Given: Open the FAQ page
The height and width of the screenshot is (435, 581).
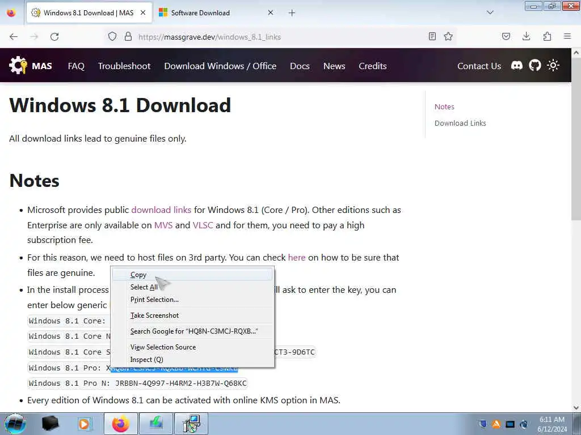Looking at the screenshot, I should (77, 66).
